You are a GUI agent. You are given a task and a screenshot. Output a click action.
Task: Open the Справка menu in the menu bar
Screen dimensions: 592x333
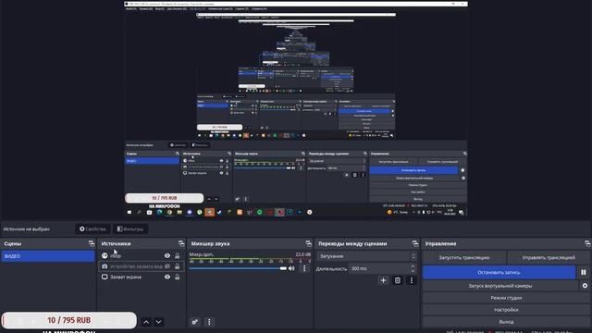tap(259, 8)
